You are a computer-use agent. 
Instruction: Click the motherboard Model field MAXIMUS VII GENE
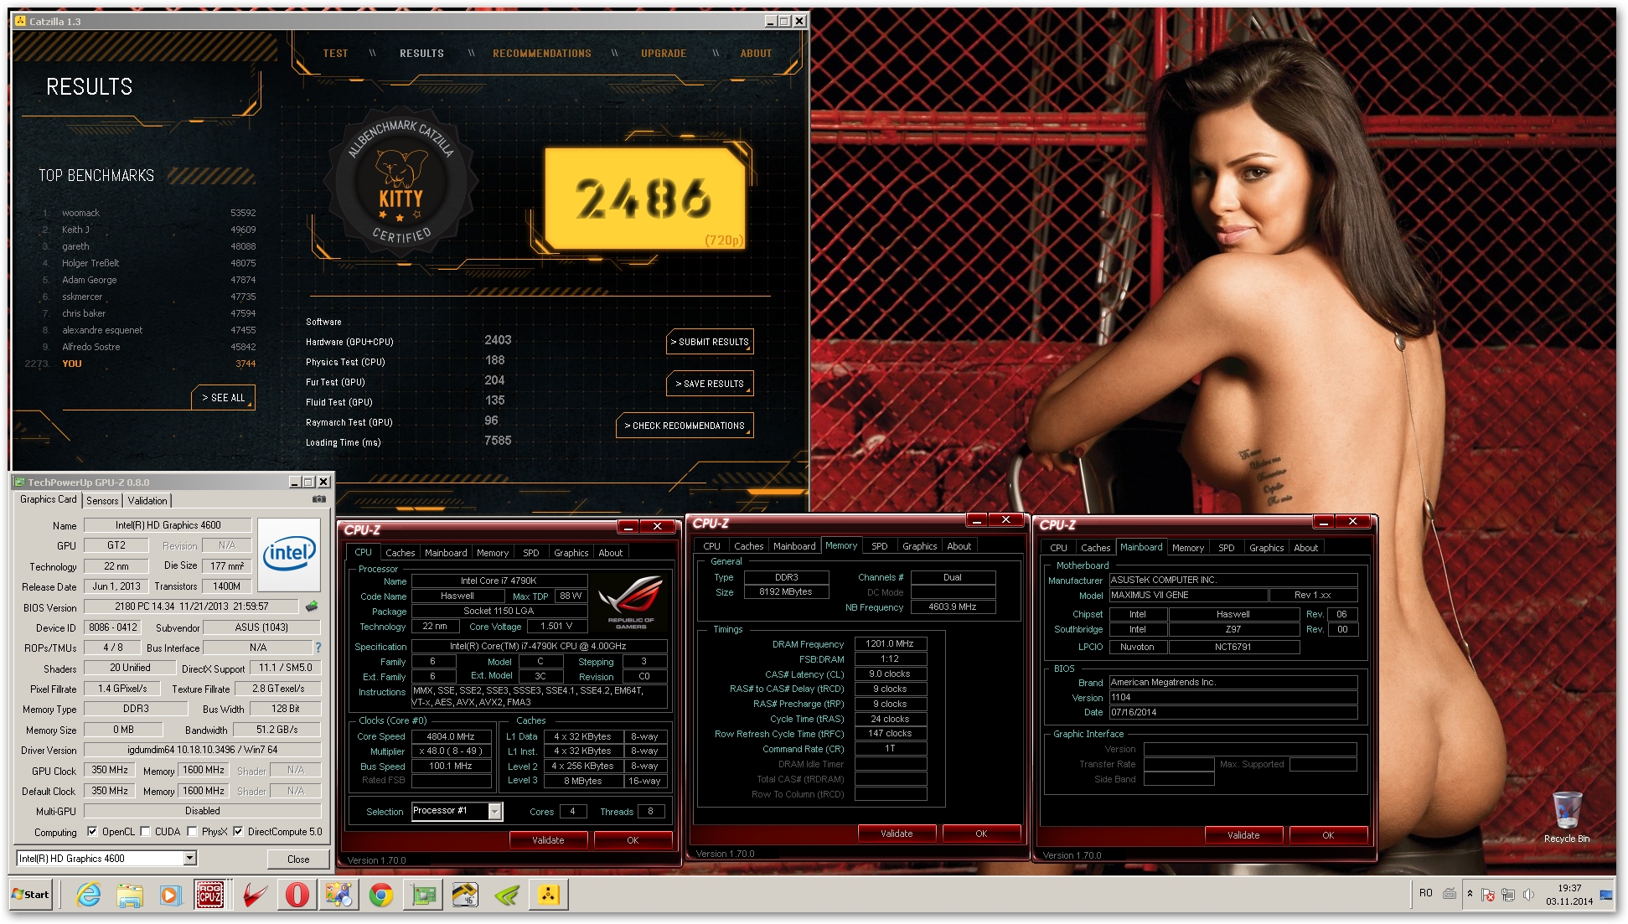1187,595
